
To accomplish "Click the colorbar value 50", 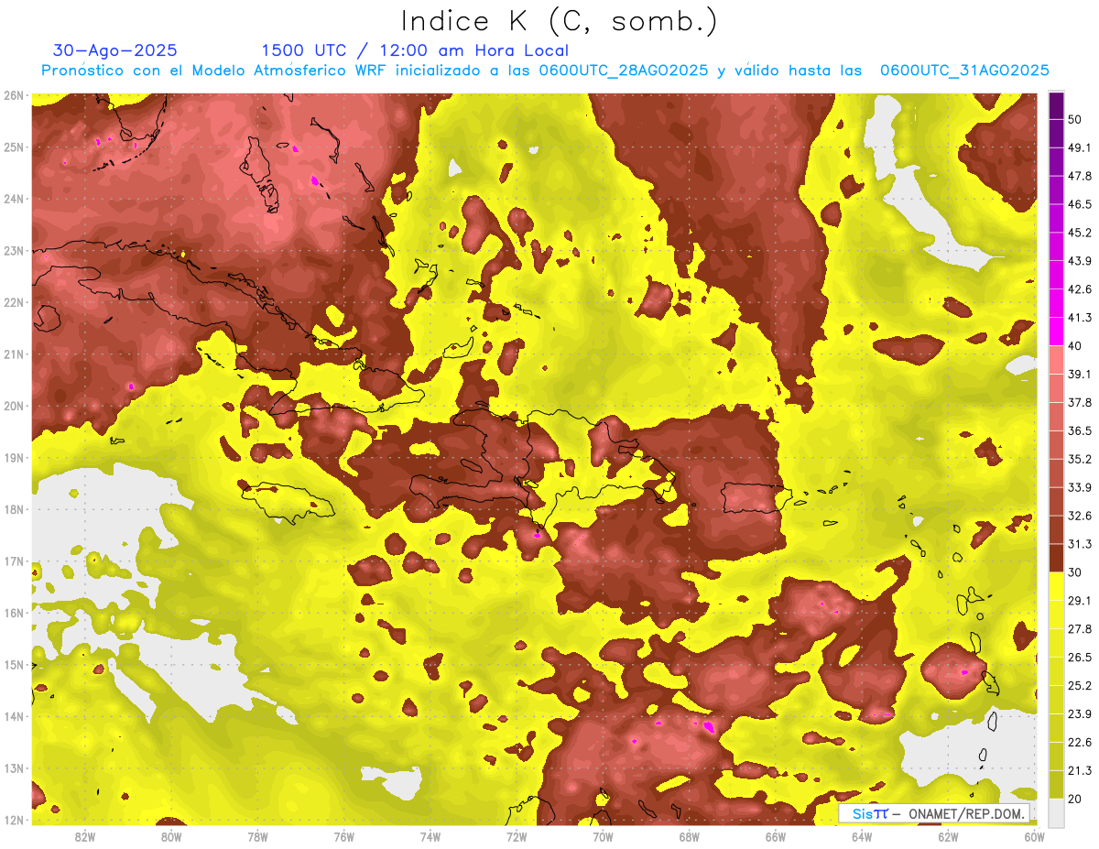I will point(1075,120).
